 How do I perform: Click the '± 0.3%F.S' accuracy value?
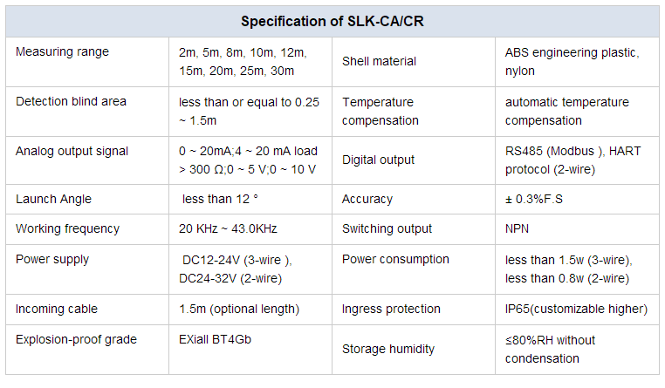point(534,199)
